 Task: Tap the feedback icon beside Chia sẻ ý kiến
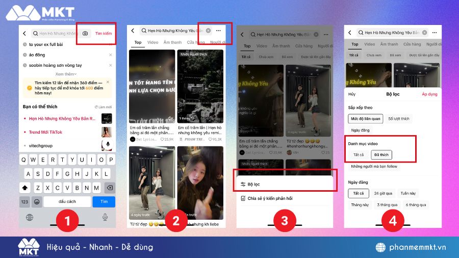243,198
